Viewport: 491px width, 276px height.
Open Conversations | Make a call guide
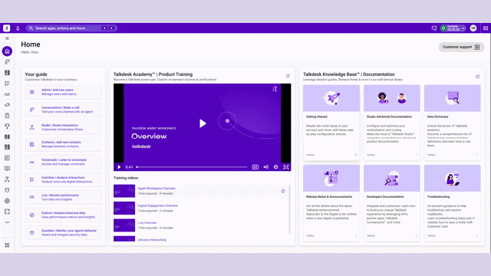63,110
